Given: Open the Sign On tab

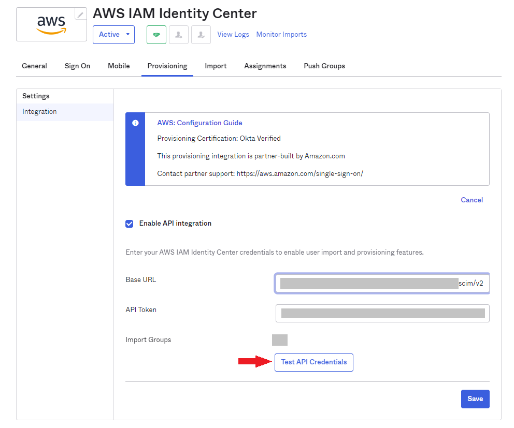Looking at the screenshot, I should pos(77,66).
